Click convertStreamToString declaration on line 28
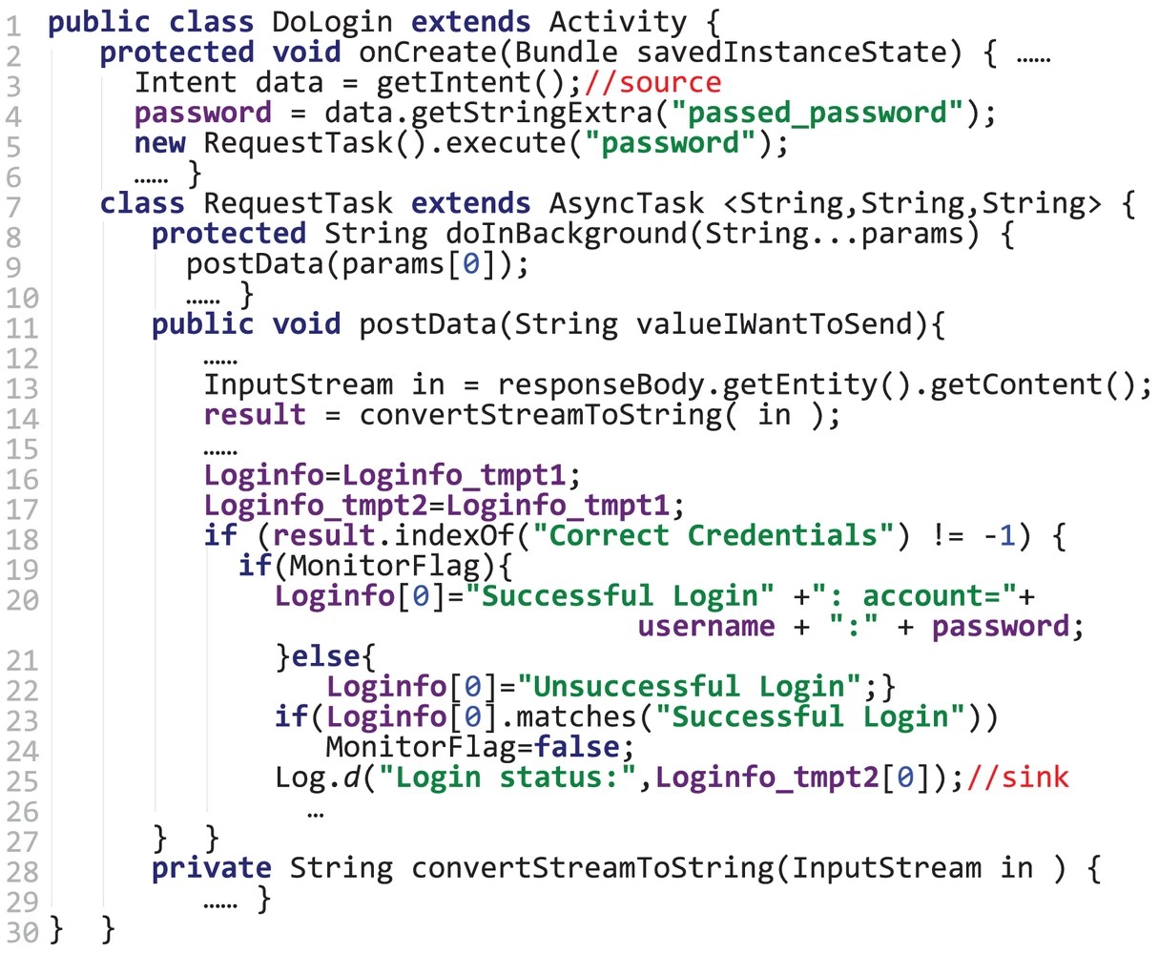This screenshot has height=954, width=1159. pyautogui.click(x=592, y=868)
